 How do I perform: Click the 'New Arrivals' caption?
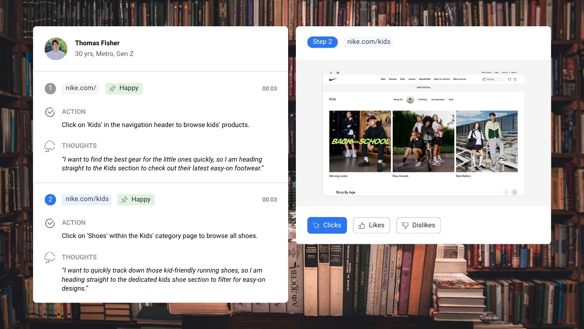coord(401,176)
